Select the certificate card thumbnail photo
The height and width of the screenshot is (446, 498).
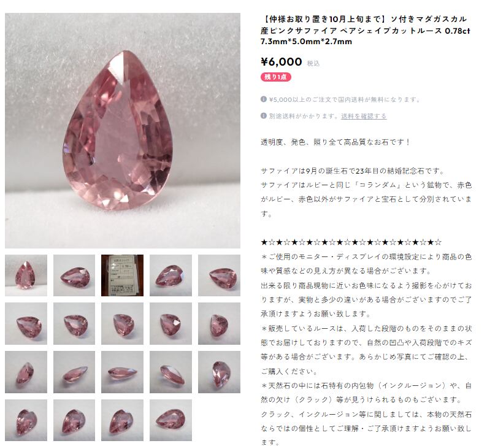[x=122, y=275]
